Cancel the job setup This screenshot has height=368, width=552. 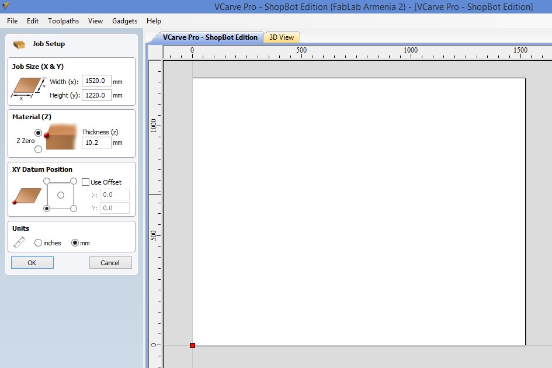coord(110,263)
